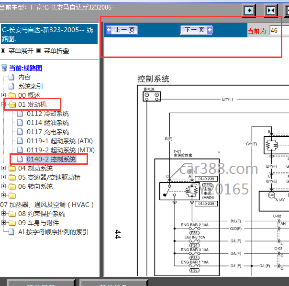
Task: Expand the 07 HVAC folder plus sign
Action: point(3,195)
